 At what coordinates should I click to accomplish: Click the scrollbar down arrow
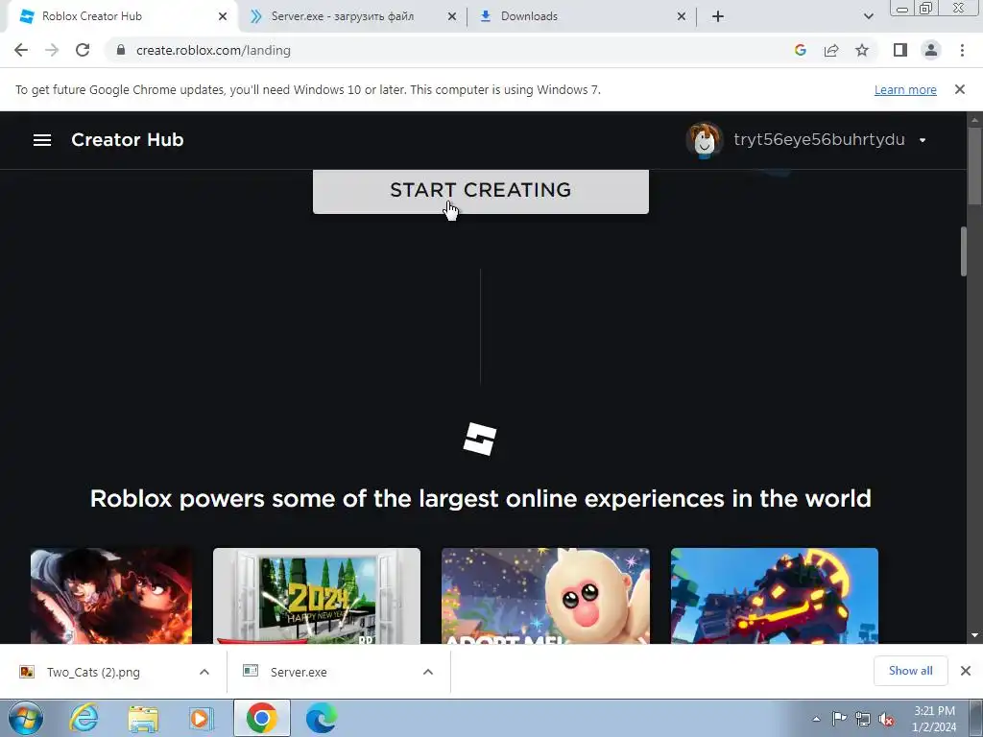(x=975, y=635)
